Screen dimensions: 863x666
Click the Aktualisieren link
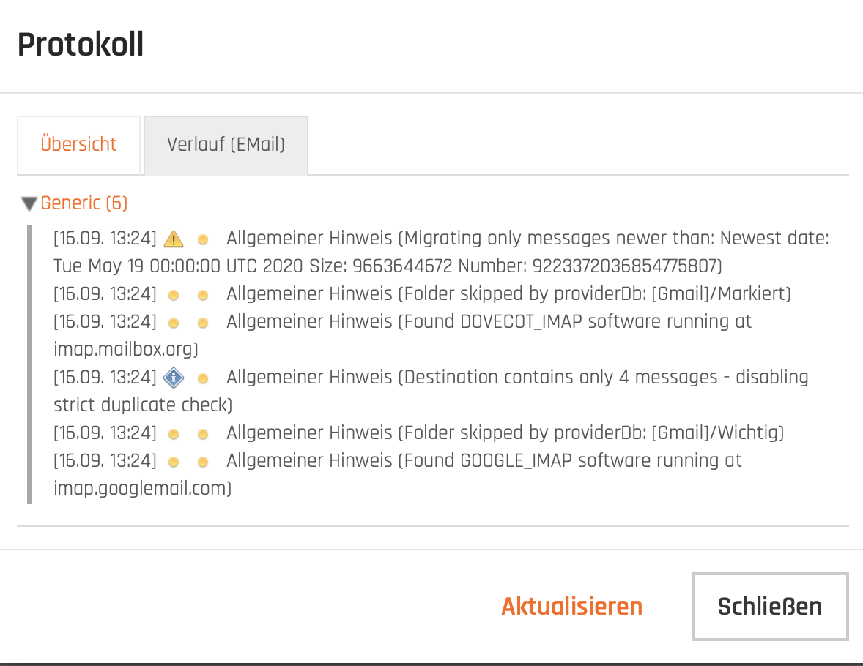[x=572, y=607]
